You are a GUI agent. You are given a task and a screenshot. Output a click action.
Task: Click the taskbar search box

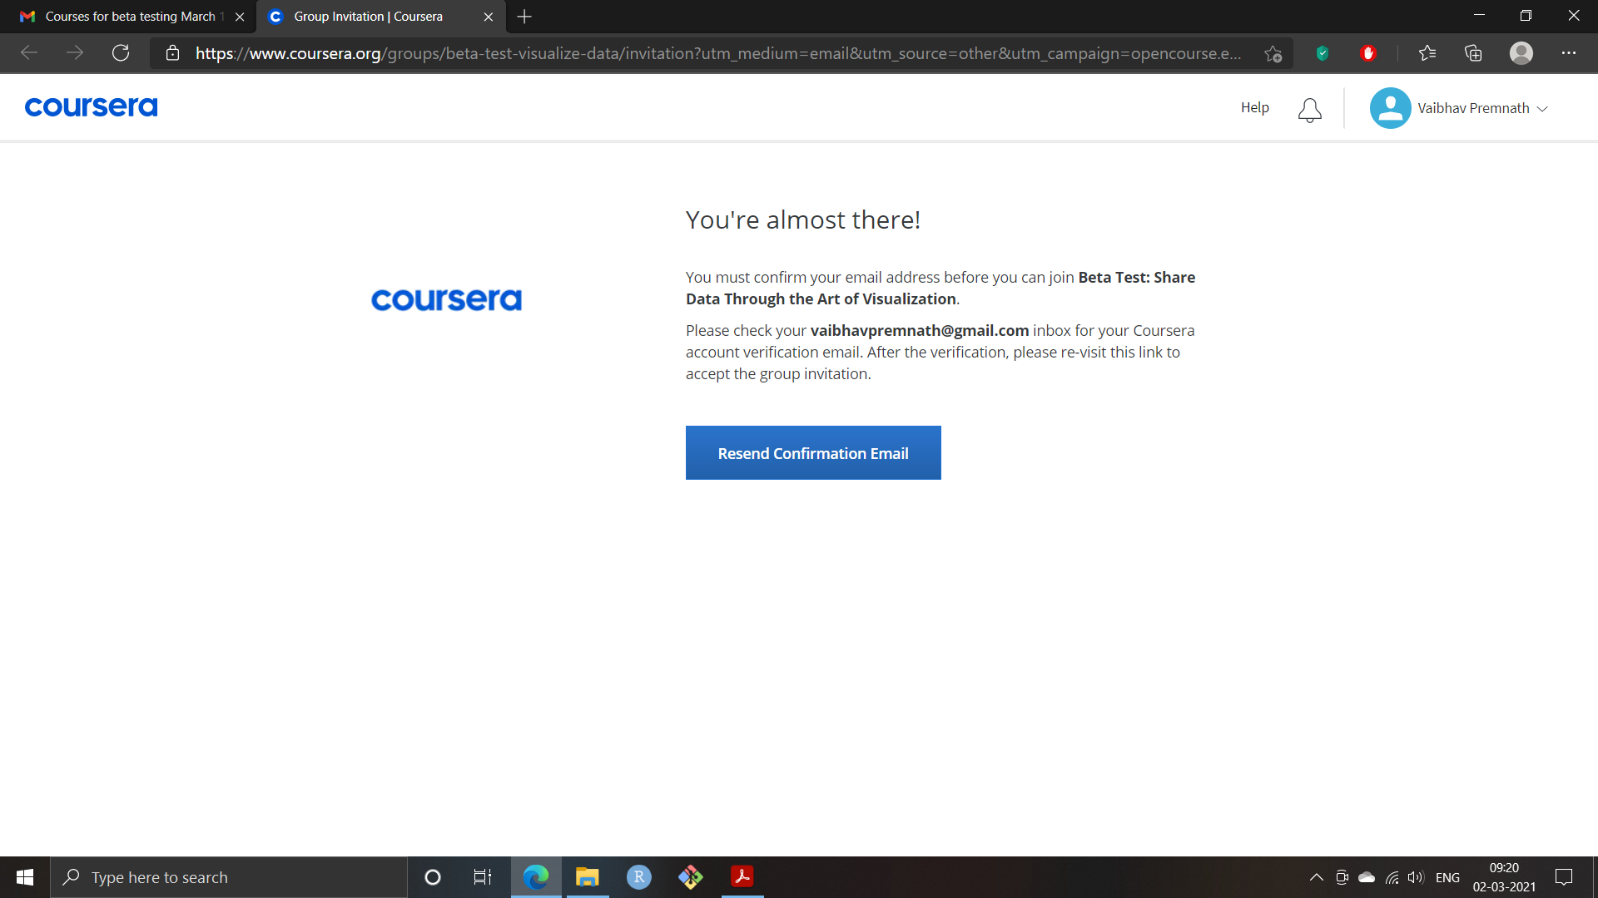pyautogui.click(x=229, y=877)
